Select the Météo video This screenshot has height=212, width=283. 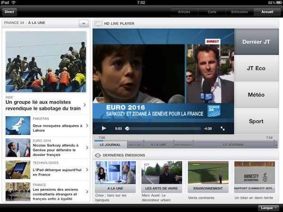(256, 95)
